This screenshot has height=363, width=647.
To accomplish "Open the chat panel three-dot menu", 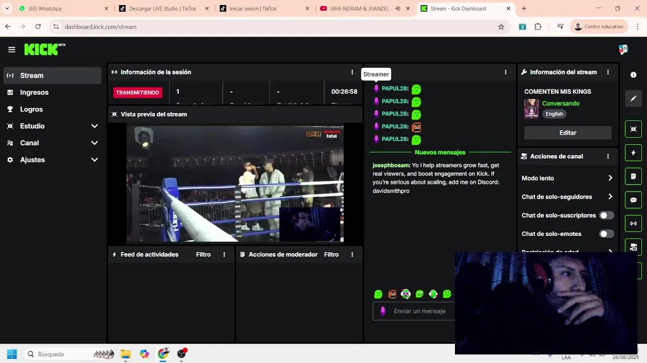I will pyautogui.click(x=505, y=72).
